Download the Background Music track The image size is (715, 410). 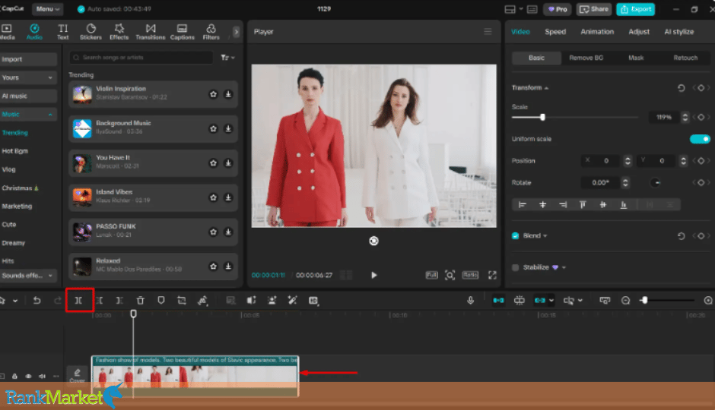228,129
